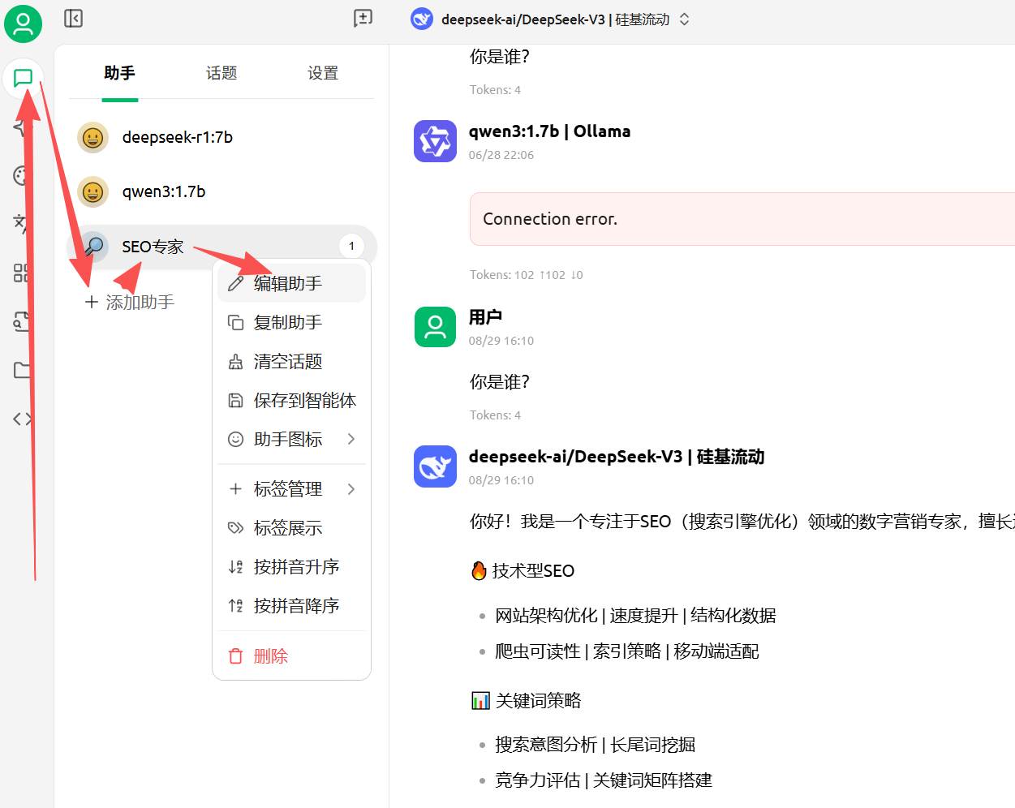1015x808 pixels.
Task: Click the DeepSeek-V3 whale message avatar
Action: click(435, 466)
